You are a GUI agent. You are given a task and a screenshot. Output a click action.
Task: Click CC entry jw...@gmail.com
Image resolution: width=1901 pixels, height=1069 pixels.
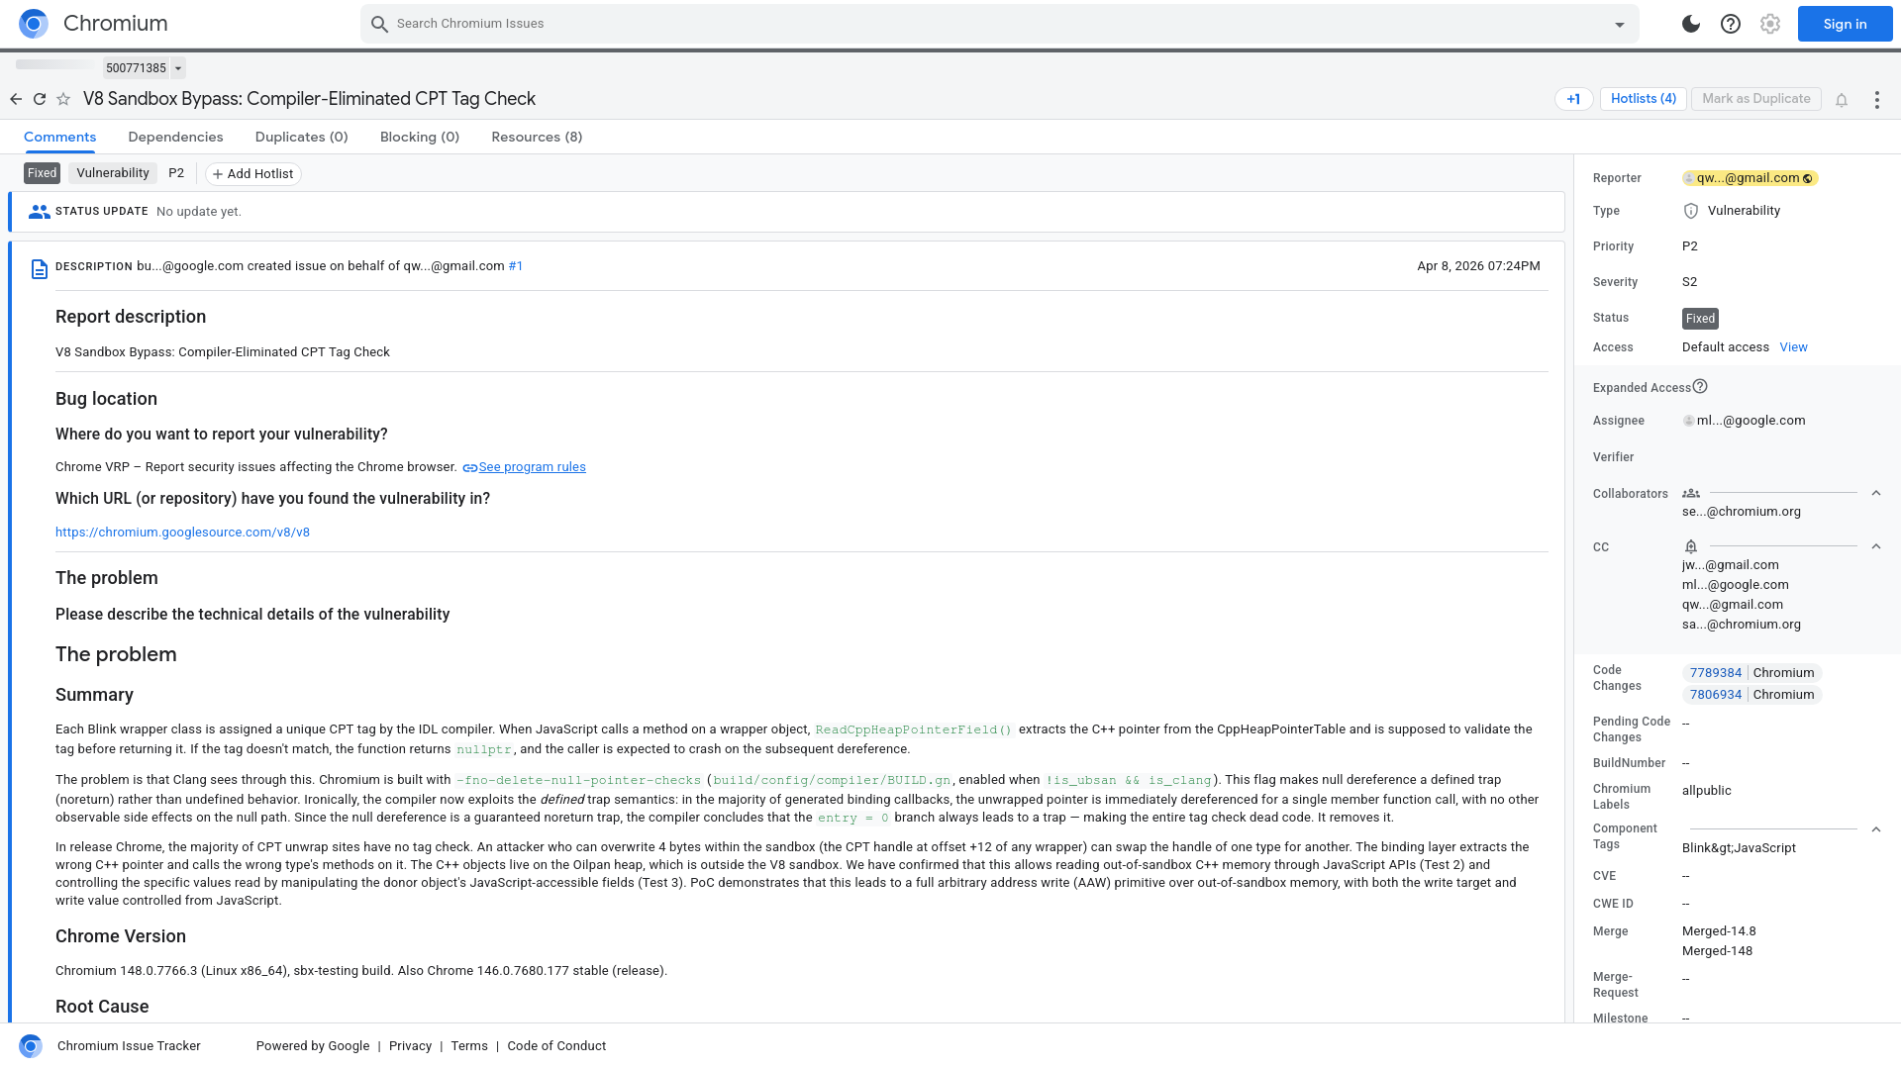[1730, 565]
